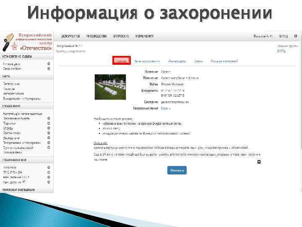Open the cemetery photo thumbnail
Viewport: 302px width, 227px height.
click(110, 87)
